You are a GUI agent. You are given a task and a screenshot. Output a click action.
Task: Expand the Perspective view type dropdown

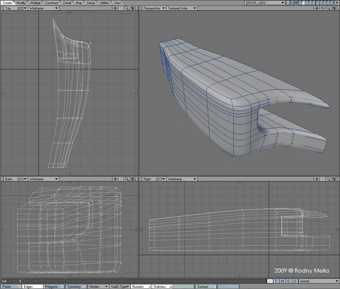click(x=154, y=8)
